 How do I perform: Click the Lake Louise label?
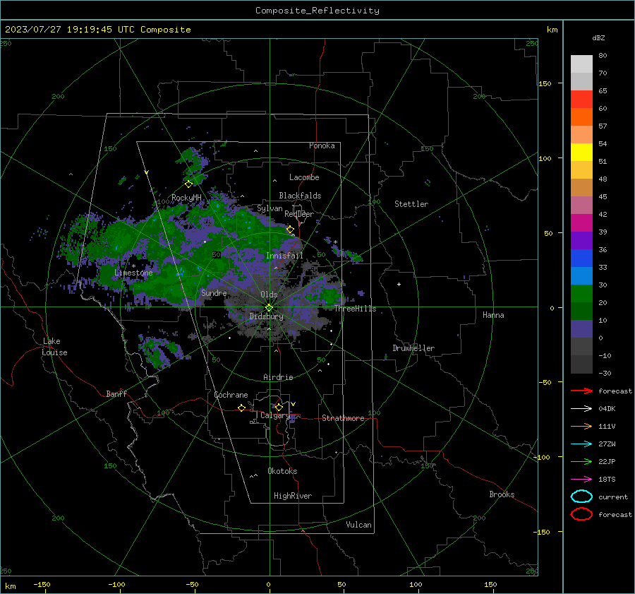click(54, 347)
